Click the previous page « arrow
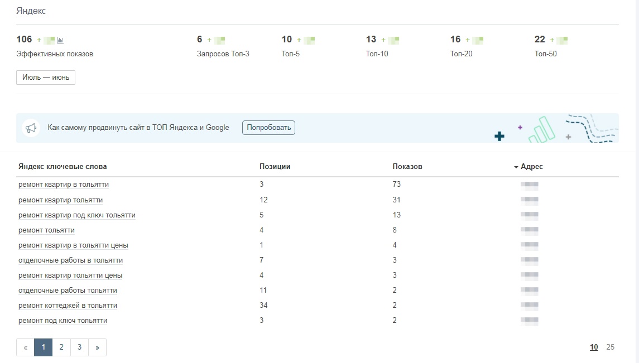639x363 pixels. point(25,347)
